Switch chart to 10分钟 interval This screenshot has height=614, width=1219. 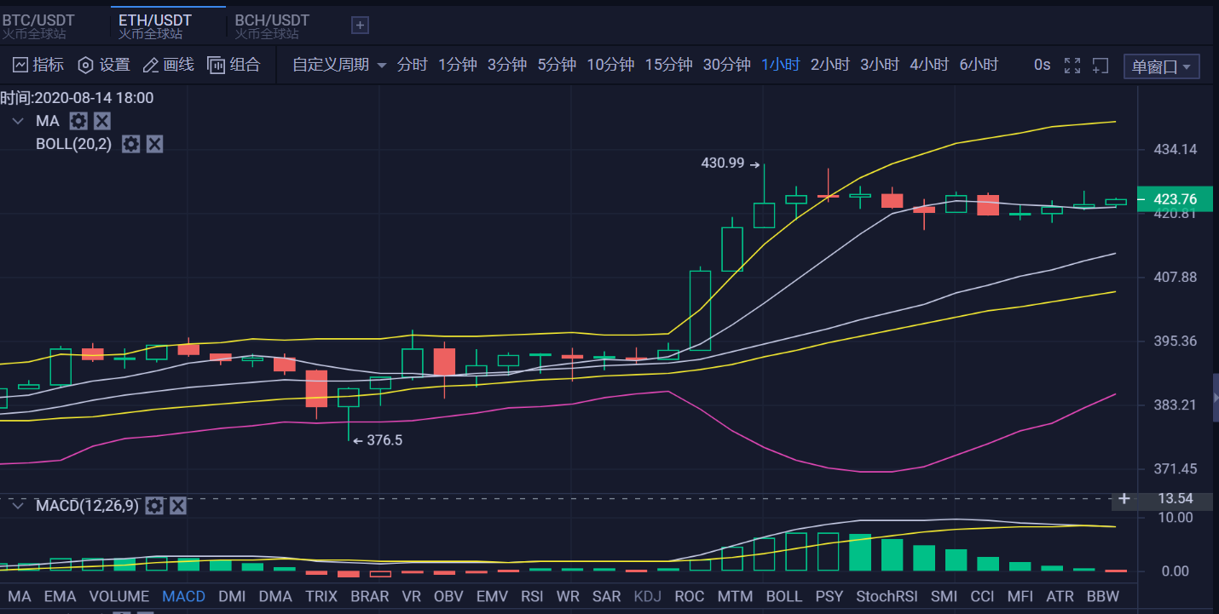pyautogui.click(x=610, y=65)
